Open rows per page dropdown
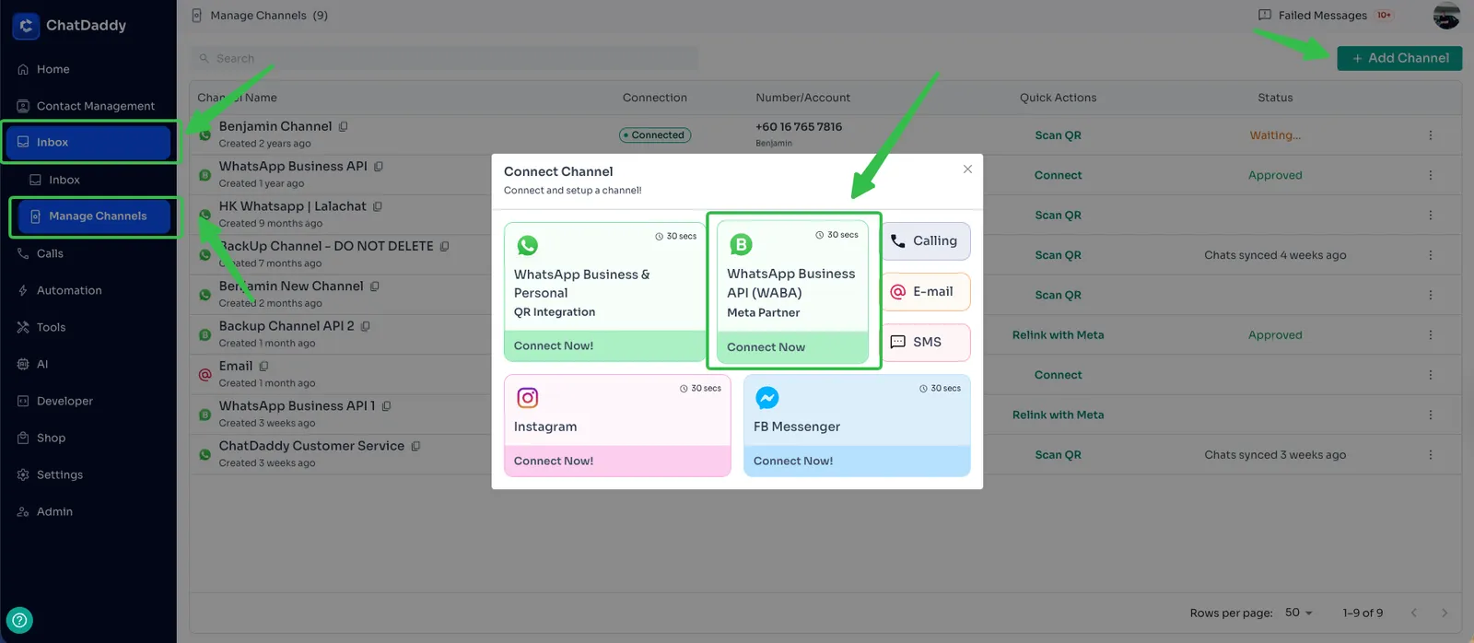Image resolution: width=1474 pixels, height=643 pixels. pos(1298,613)
